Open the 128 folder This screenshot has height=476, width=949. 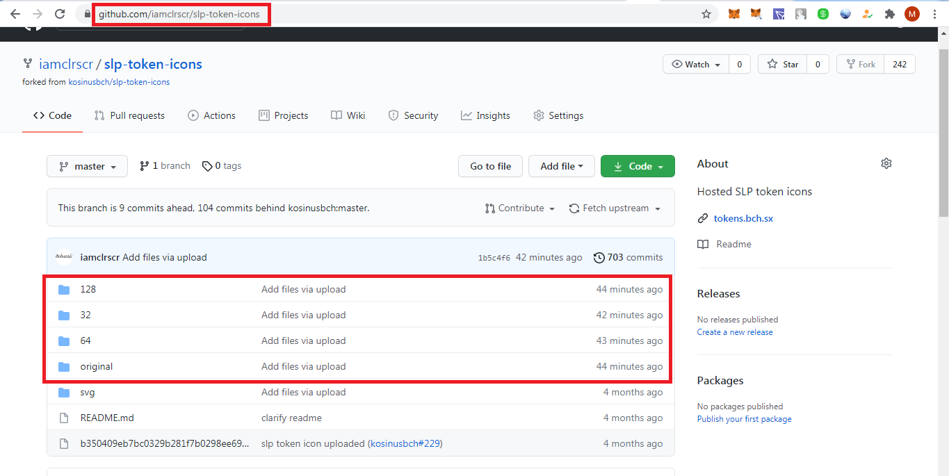[88, 289]
